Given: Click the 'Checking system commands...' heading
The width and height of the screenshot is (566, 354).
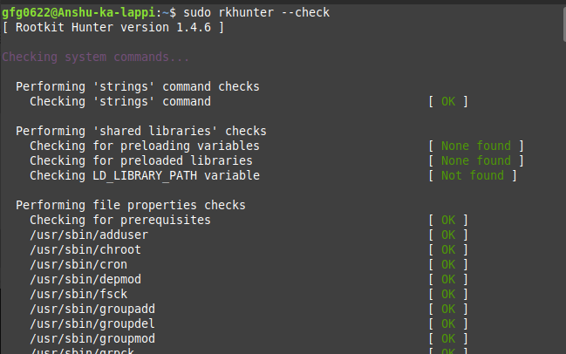Looking at the screenshot, I should [94, 58].
